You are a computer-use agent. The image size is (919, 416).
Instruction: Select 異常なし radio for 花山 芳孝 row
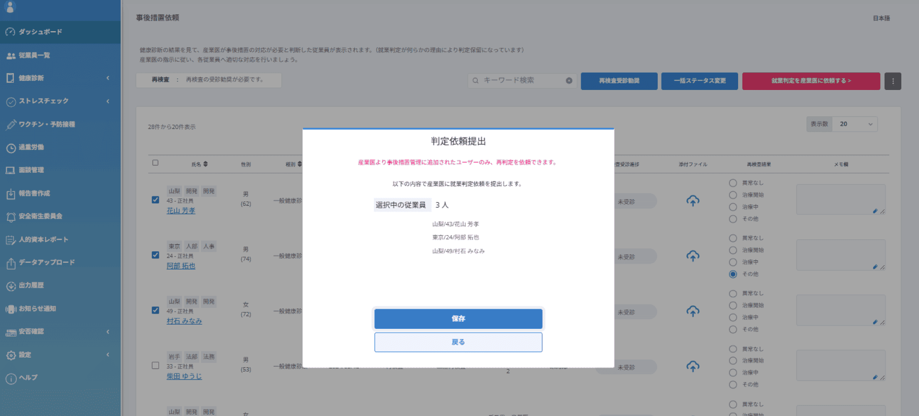(733, 183)
